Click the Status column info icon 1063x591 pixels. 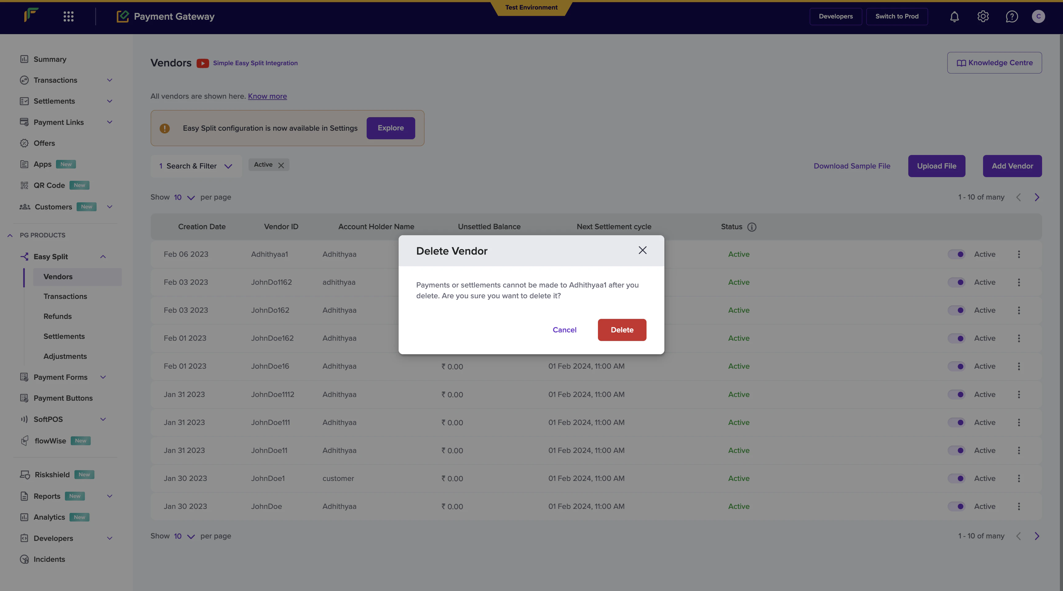click(752, 227)
